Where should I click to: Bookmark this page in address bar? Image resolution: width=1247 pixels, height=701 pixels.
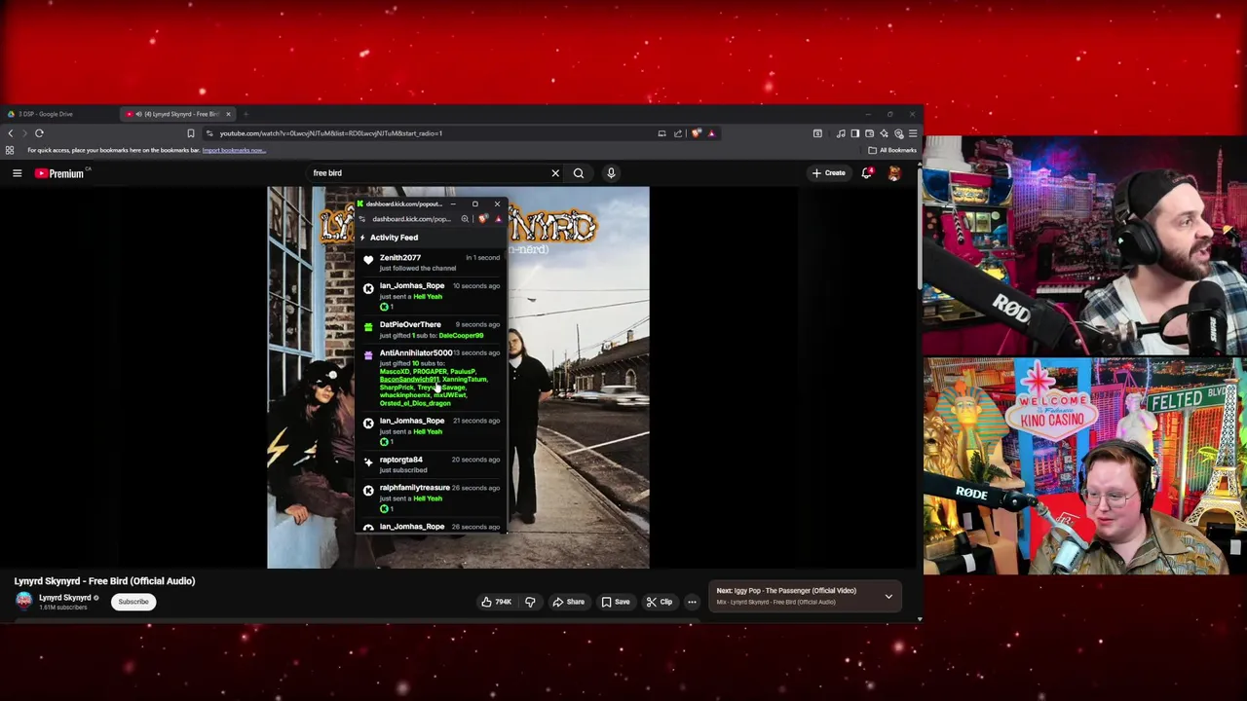point(191,133)
